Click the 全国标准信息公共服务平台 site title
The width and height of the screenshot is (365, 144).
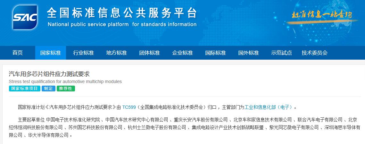pyautogui.click(x=122, y=13)
